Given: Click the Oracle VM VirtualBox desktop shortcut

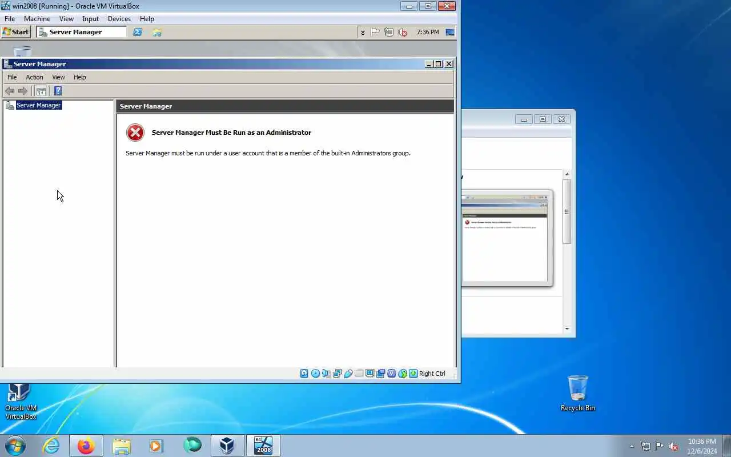Looking at the screenshot, I should 21,402.
